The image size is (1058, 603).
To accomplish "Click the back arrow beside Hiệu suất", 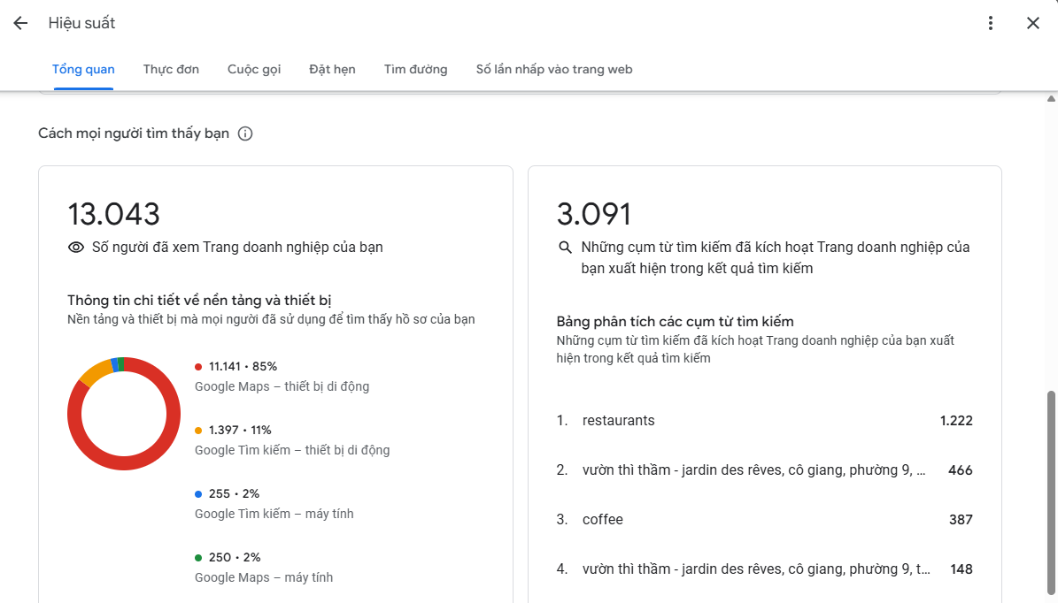I will click(x=20, y=24).
